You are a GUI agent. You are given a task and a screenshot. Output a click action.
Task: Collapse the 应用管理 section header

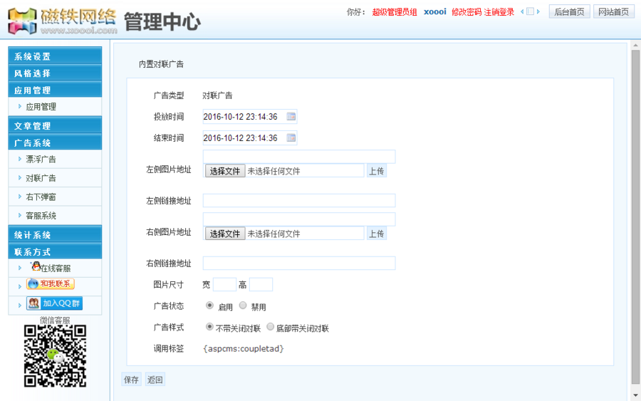[55, 90]
